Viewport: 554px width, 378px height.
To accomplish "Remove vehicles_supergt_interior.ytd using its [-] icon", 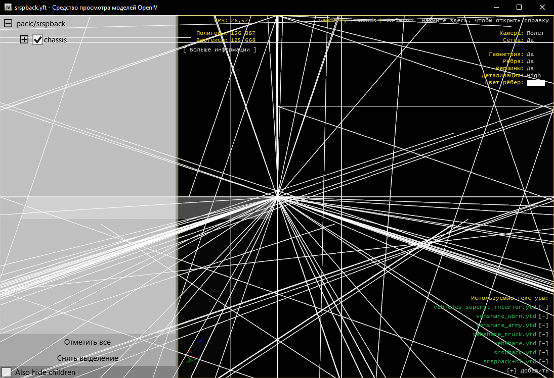I will tap(543, 307).
